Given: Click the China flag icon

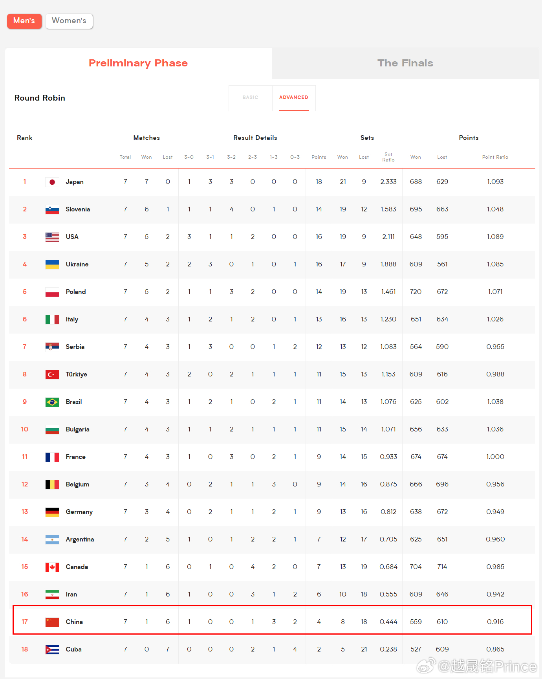Looking at the screenshot, I should (52, 622).
